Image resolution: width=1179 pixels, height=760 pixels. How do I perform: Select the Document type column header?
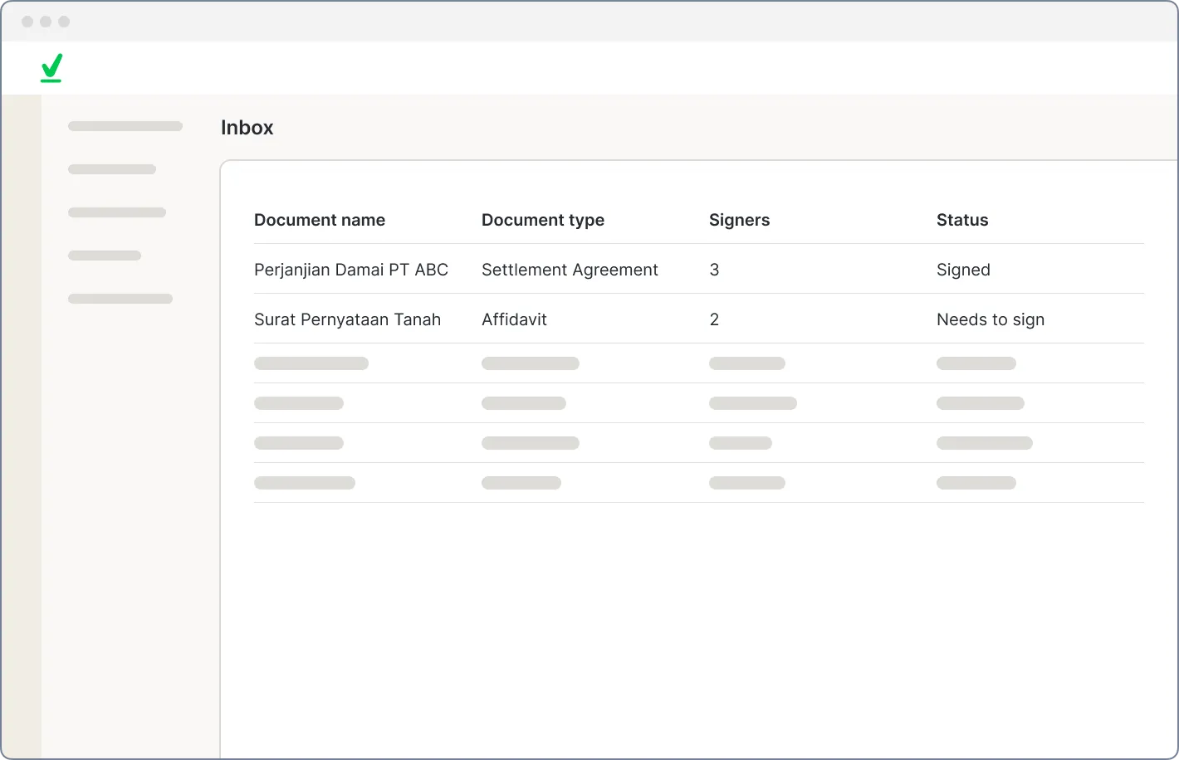coord(543,220)
